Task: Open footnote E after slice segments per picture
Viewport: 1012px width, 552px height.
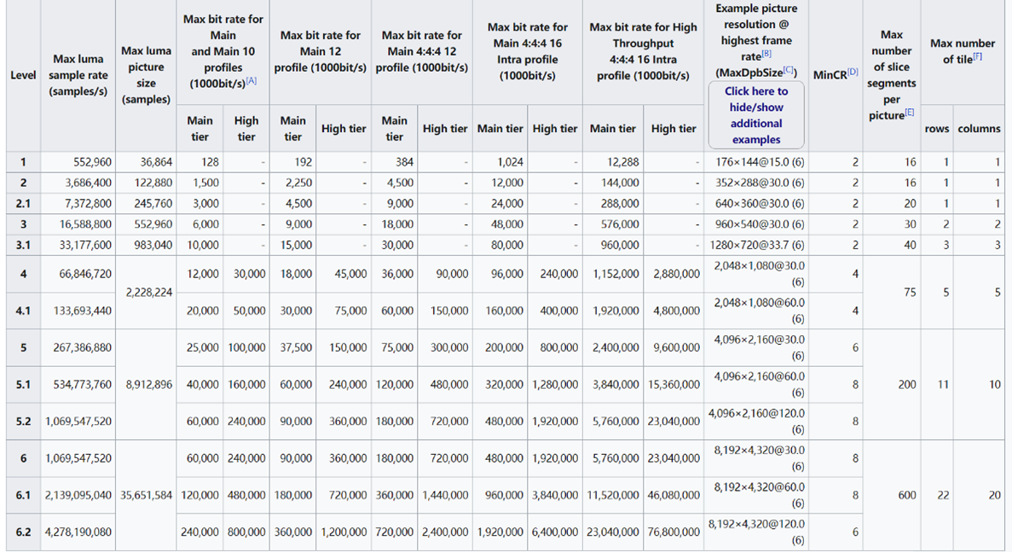Action: (x=910, y=113)
